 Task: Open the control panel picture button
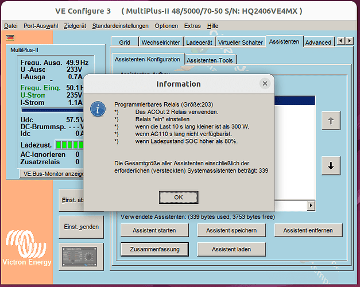(81, 257)
